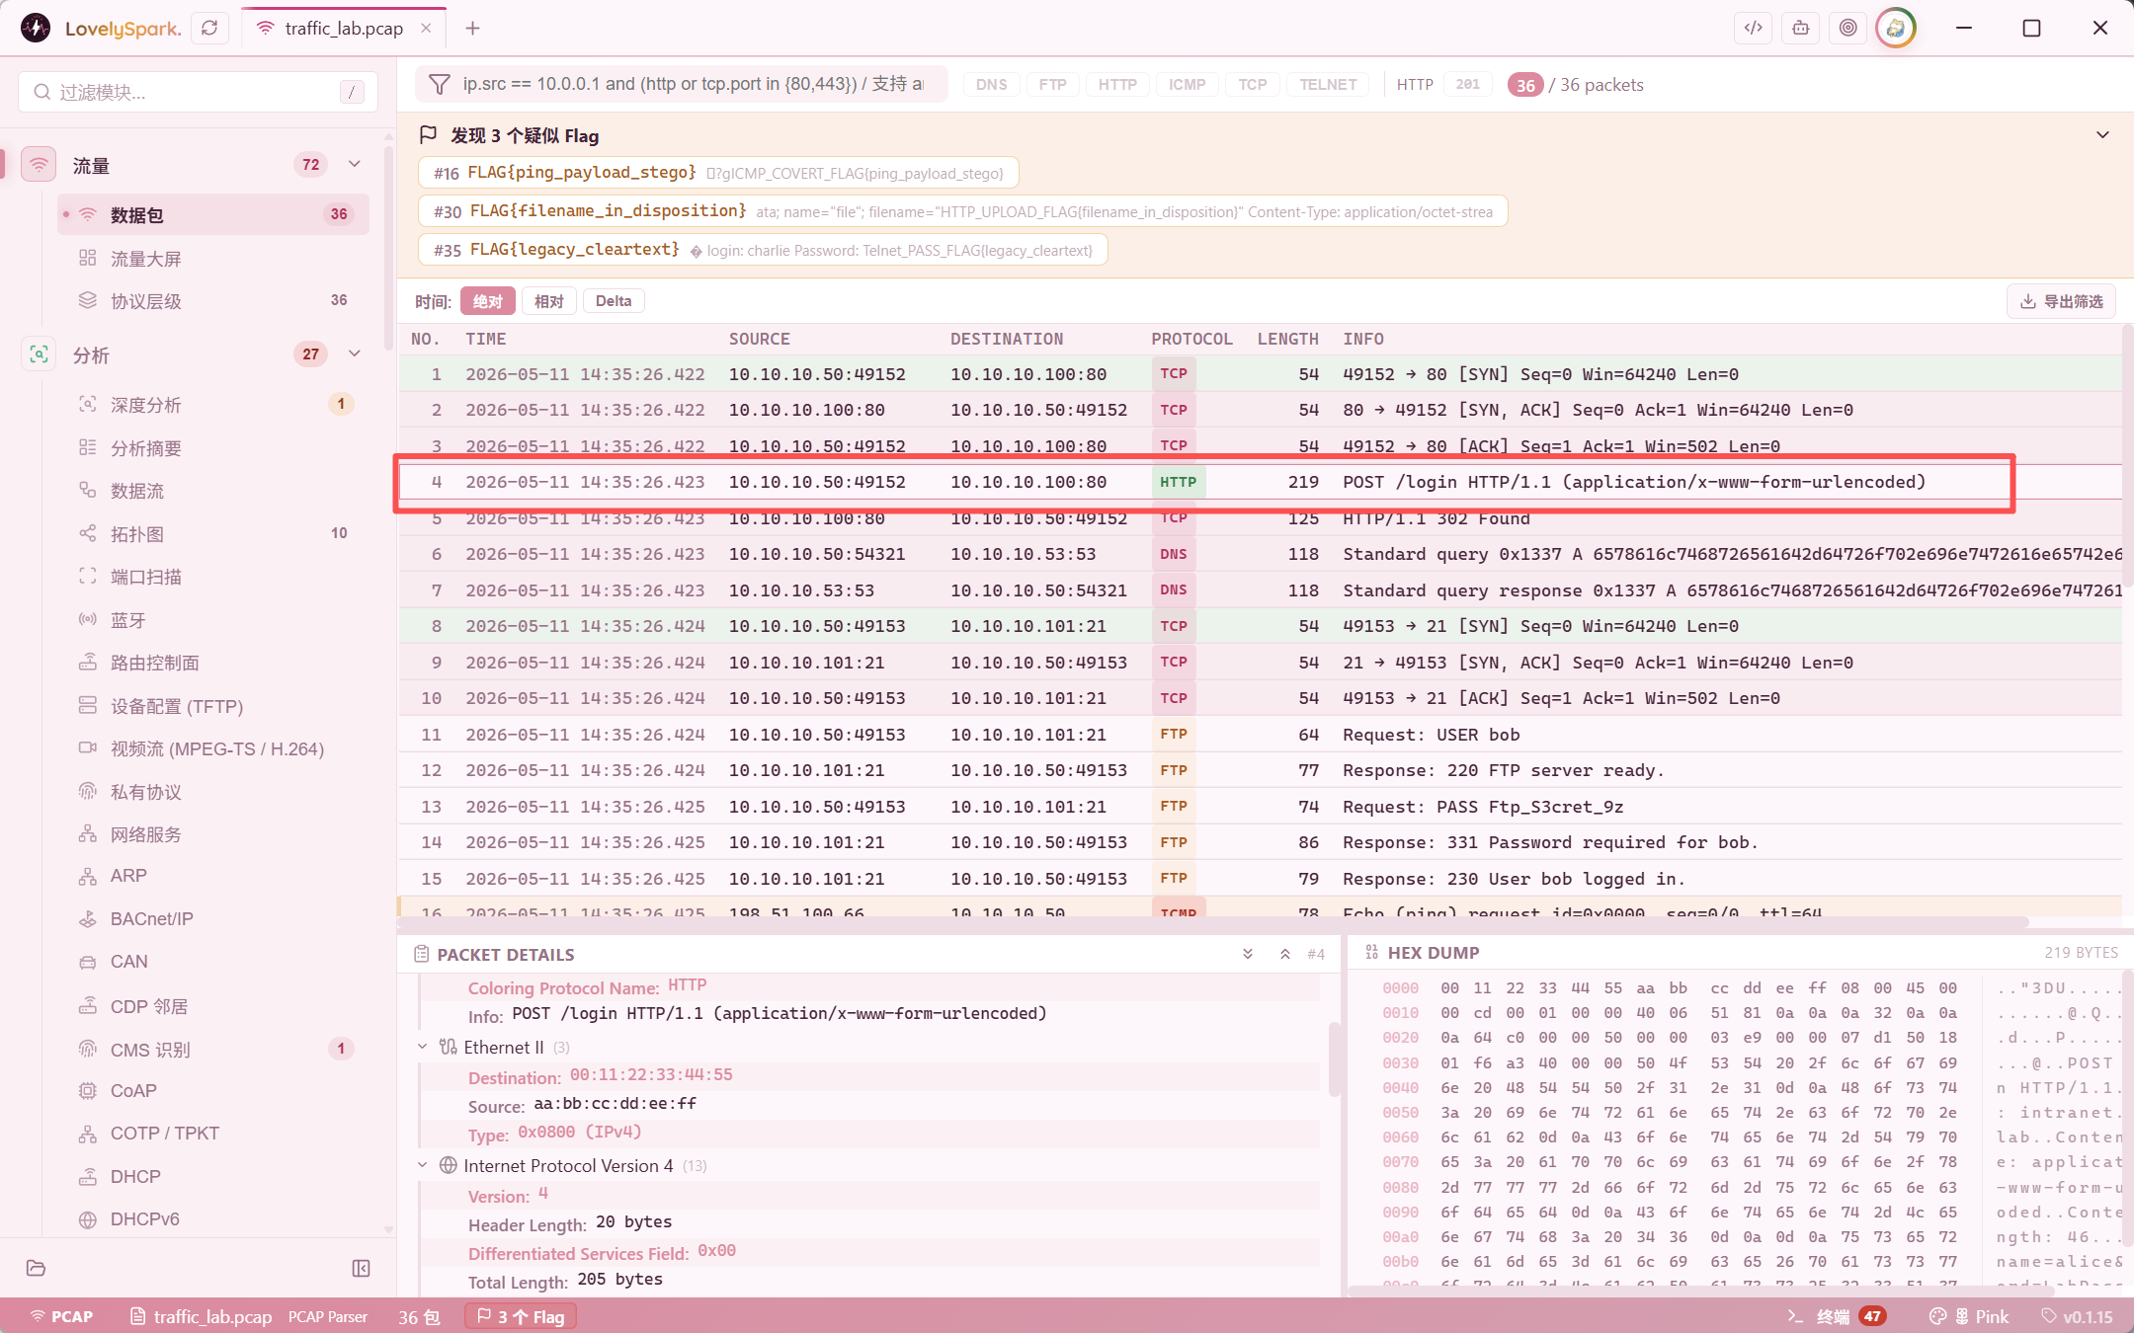Click the BACnet/IP module icon
Image resolution: width=2134 pixels, height=1333 pixels.
tap(88, 918)
